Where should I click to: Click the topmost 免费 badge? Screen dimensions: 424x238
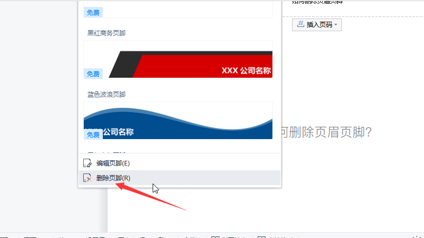pyautogui.click(x=93, y=12)
